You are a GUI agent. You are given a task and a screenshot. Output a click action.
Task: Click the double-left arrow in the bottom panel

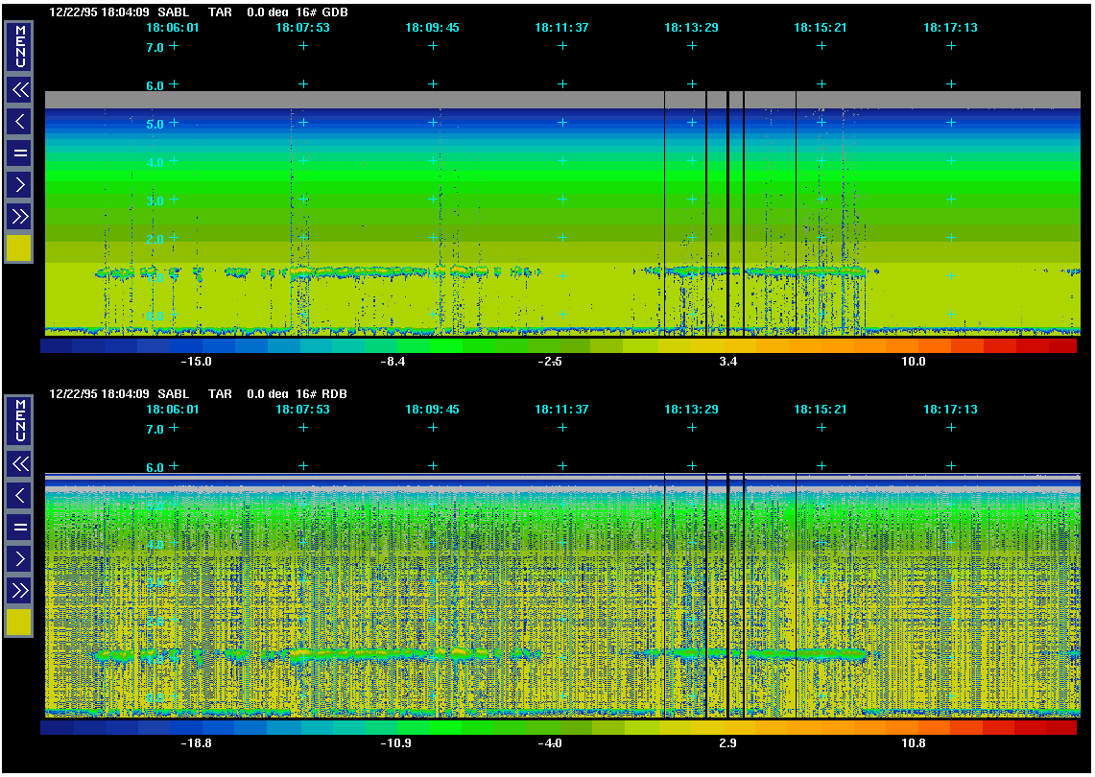(x=19, y=464)
